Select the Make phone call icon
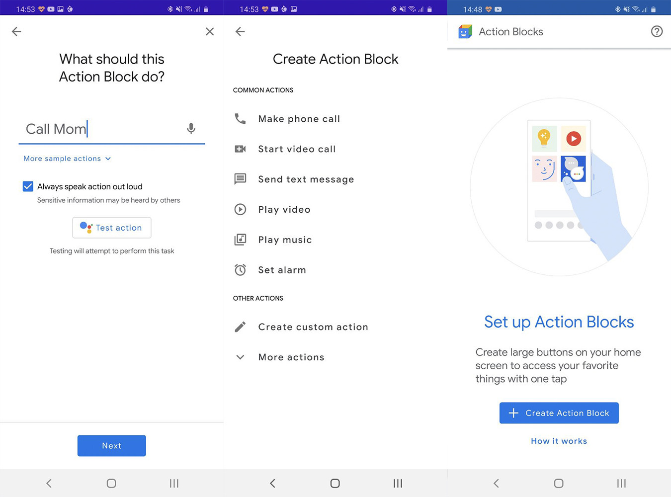This screenshot has width=671, height=497. coord(240,119)
